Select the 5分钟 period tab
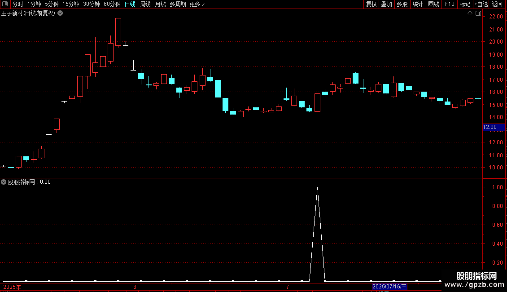 (x=52, y=4)
